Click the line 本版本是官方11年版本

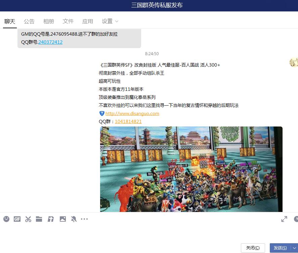pos(121,89)
